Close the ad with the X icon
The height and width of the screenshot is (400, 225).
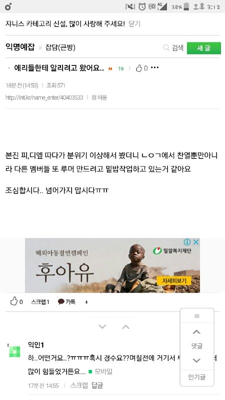[195, 242]
